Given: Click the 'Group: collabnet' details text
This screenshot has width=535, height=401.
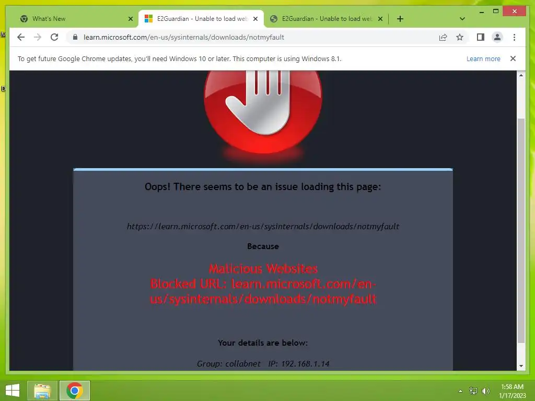Looking at the screenshot, I should (x=229, y=364).
